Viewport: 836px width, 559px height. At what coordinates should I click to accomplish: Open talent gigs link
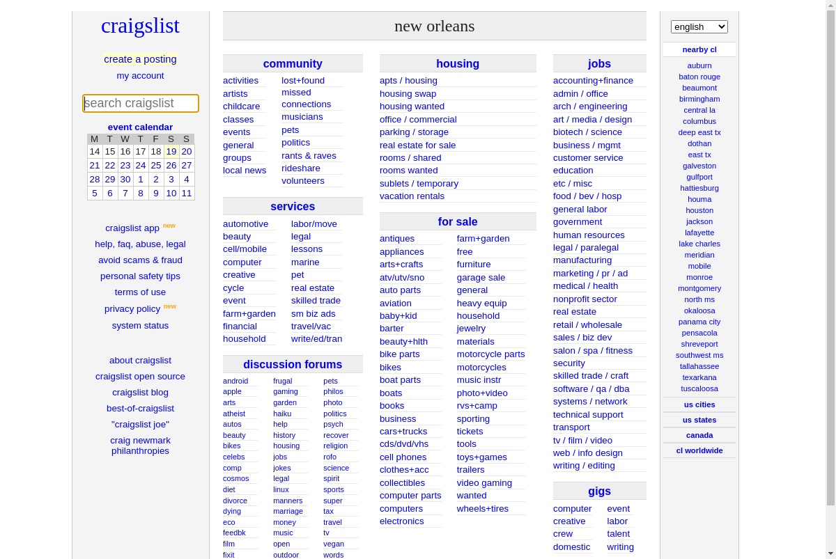tap(618, 534)
